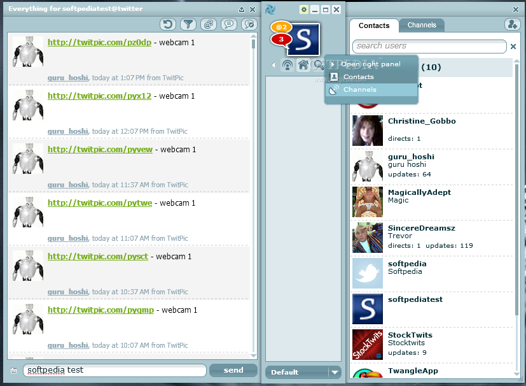Click the broadcast person icon
Screen dimensions: 526x386
pyautogui.click(x=287, y=65)
